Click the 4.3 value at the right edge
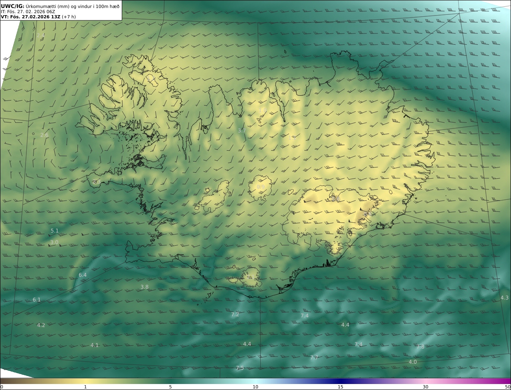This screenshot has height=390, width=511. (x=505, y=297)
